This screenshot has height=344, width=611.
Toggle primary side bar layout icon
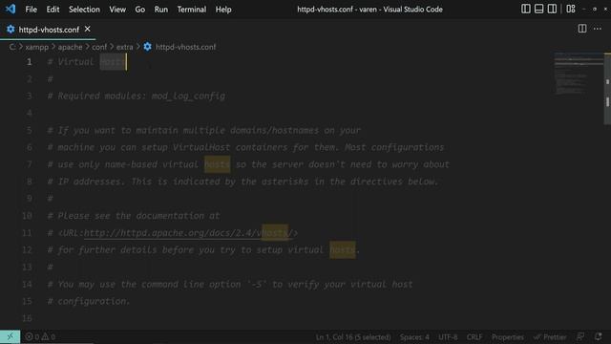pyautogui.click(x=526, y=9)
